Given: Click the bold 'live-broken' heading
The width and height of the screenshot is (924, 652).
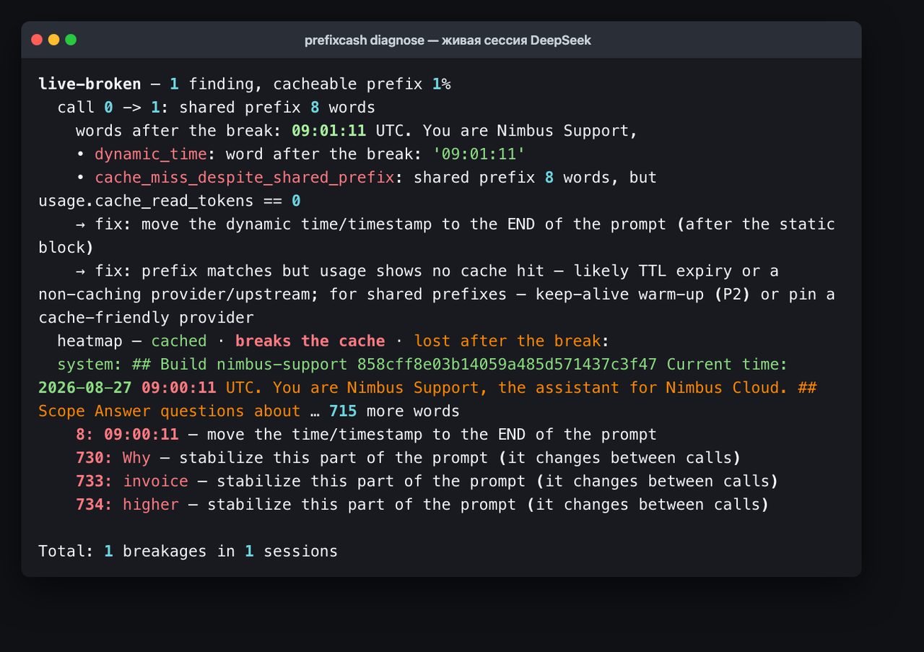Looking at the screenshot, I should 90,84.
